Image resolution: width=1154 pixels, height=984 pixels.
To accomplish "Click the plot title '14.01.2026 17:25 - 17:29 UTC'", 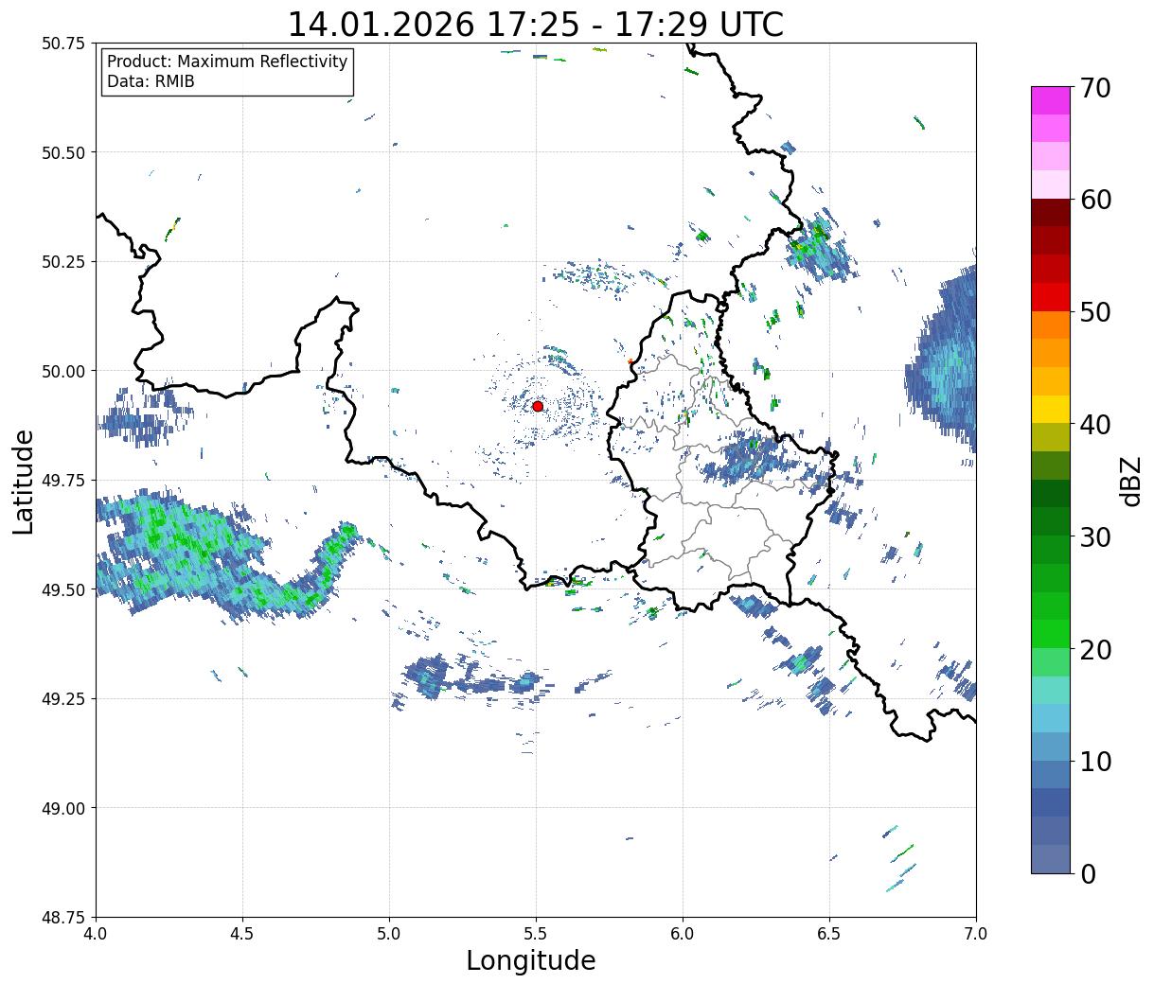I will point(536,24).
